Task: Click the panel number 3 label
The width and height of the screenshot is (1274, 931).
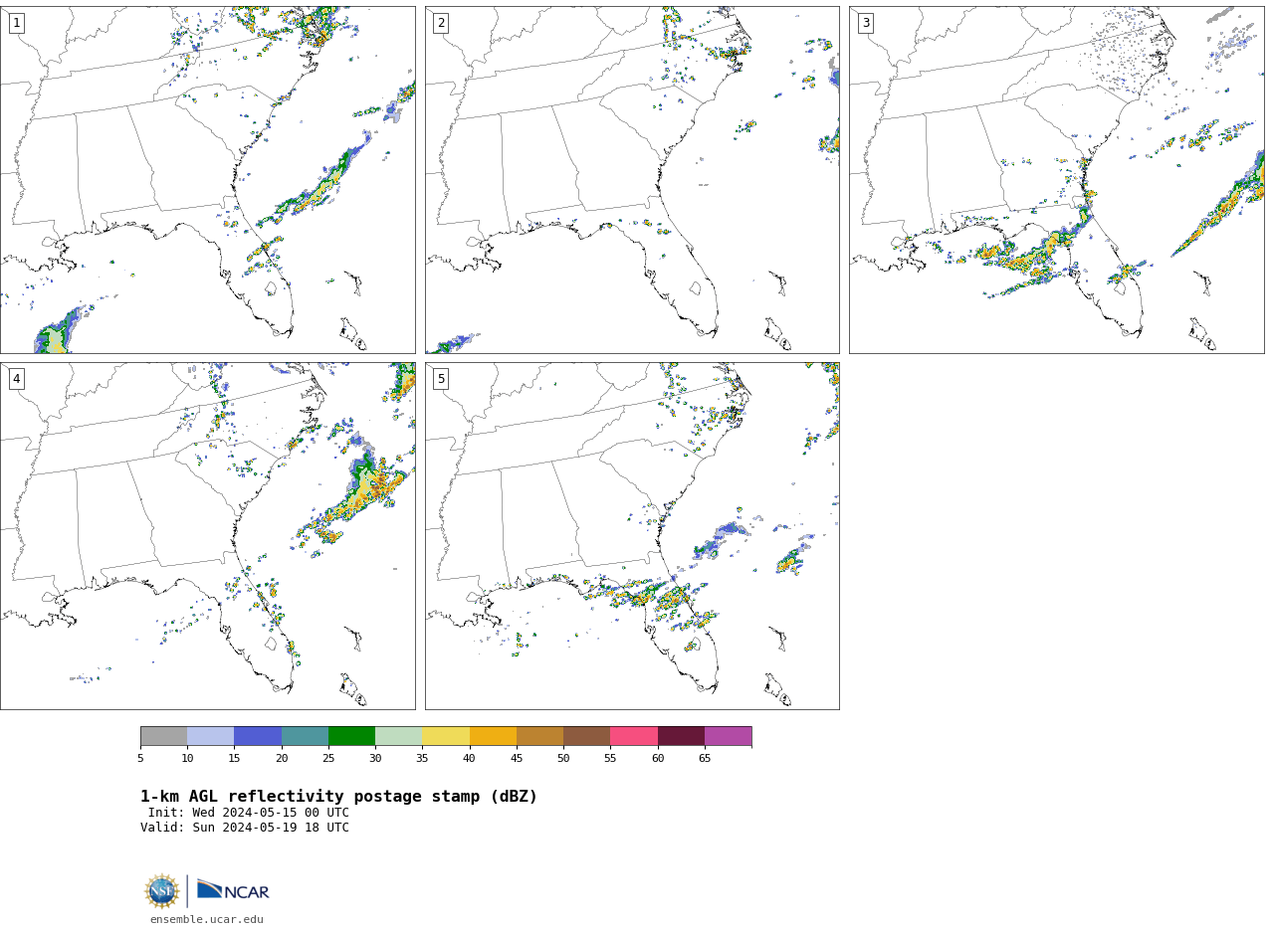Action: click(866, 23)
